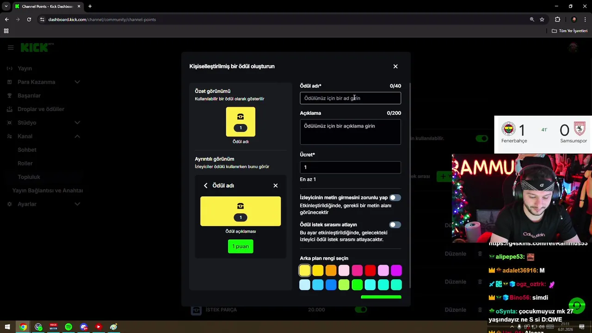Bookmark this page with star icon
Viewport: 592px width, 333px height.
click(542, 19)
